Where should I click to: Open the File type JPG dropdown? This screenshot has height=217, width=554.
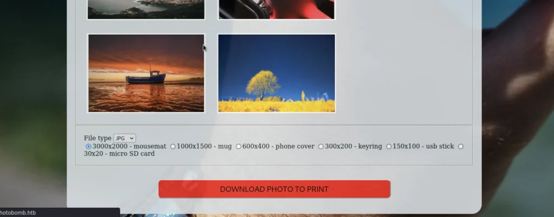click(125, 138)
